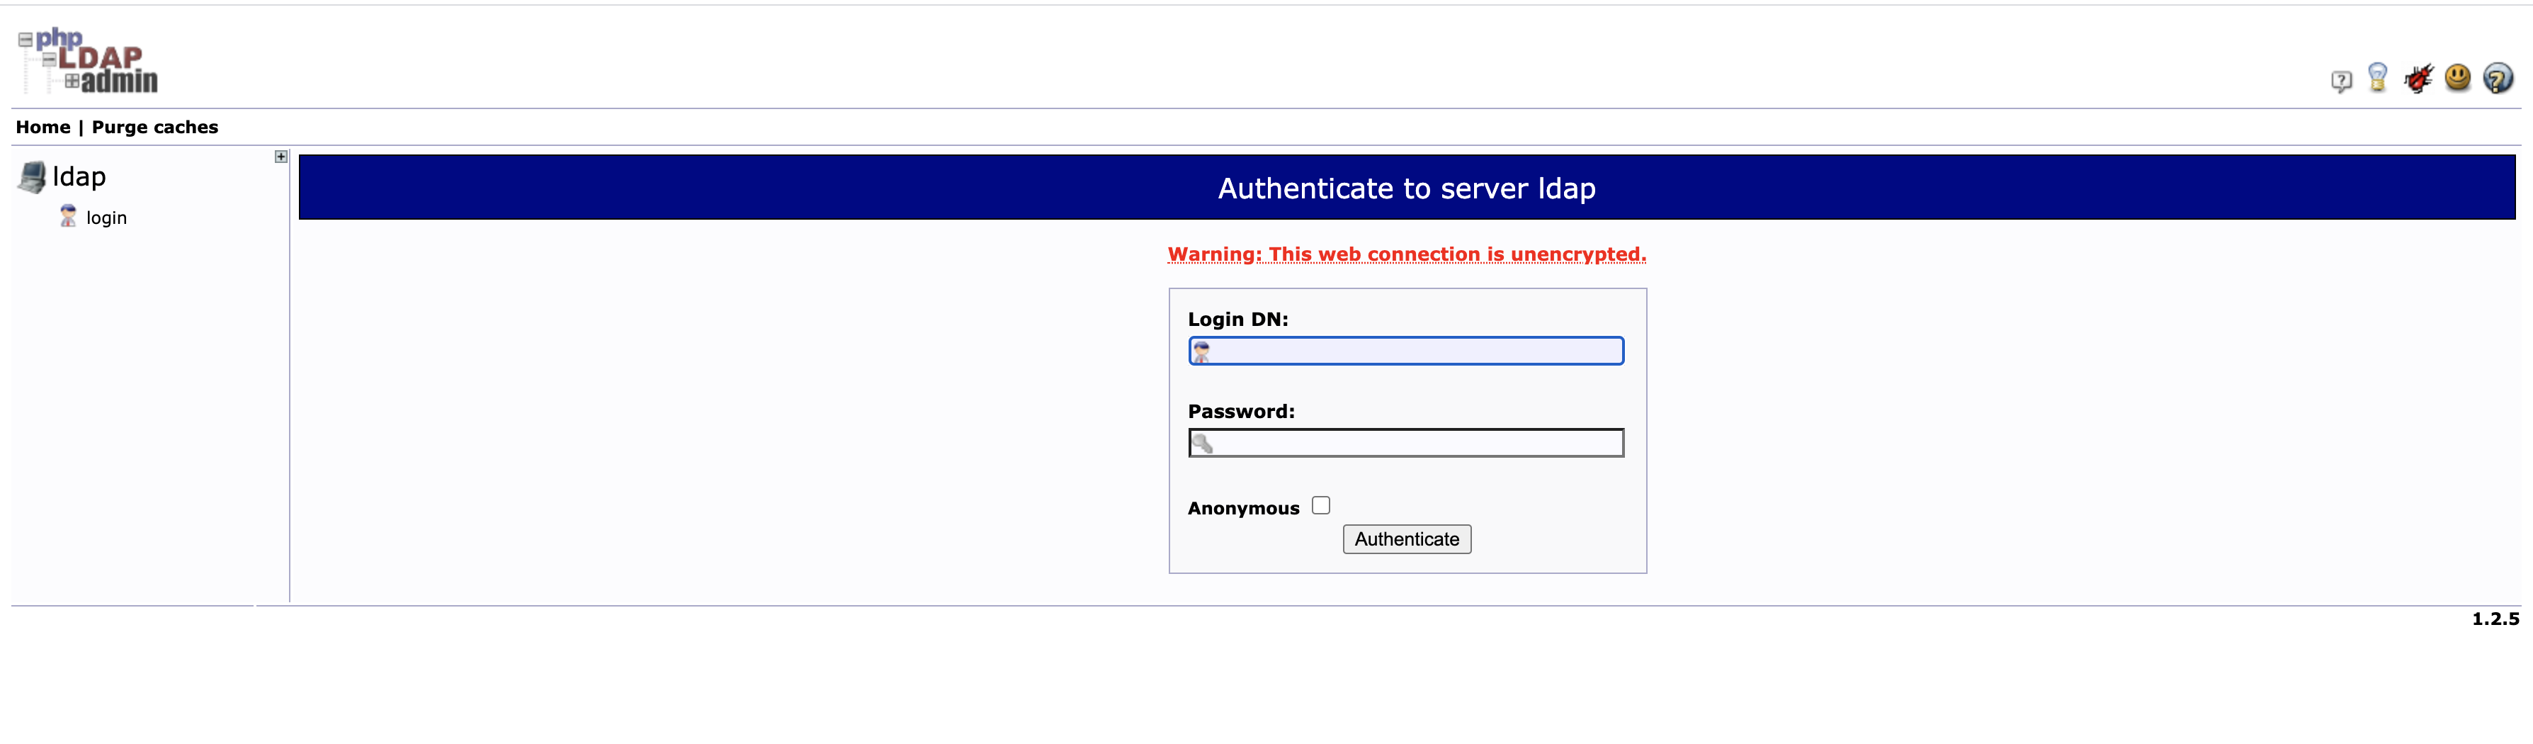2533x744 pixels.
Task: Select the login tree item
Action: pyautogui.click(x=106, y=218)
